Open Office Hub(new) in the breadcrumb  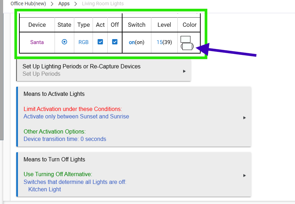click(x=28, y=4)
